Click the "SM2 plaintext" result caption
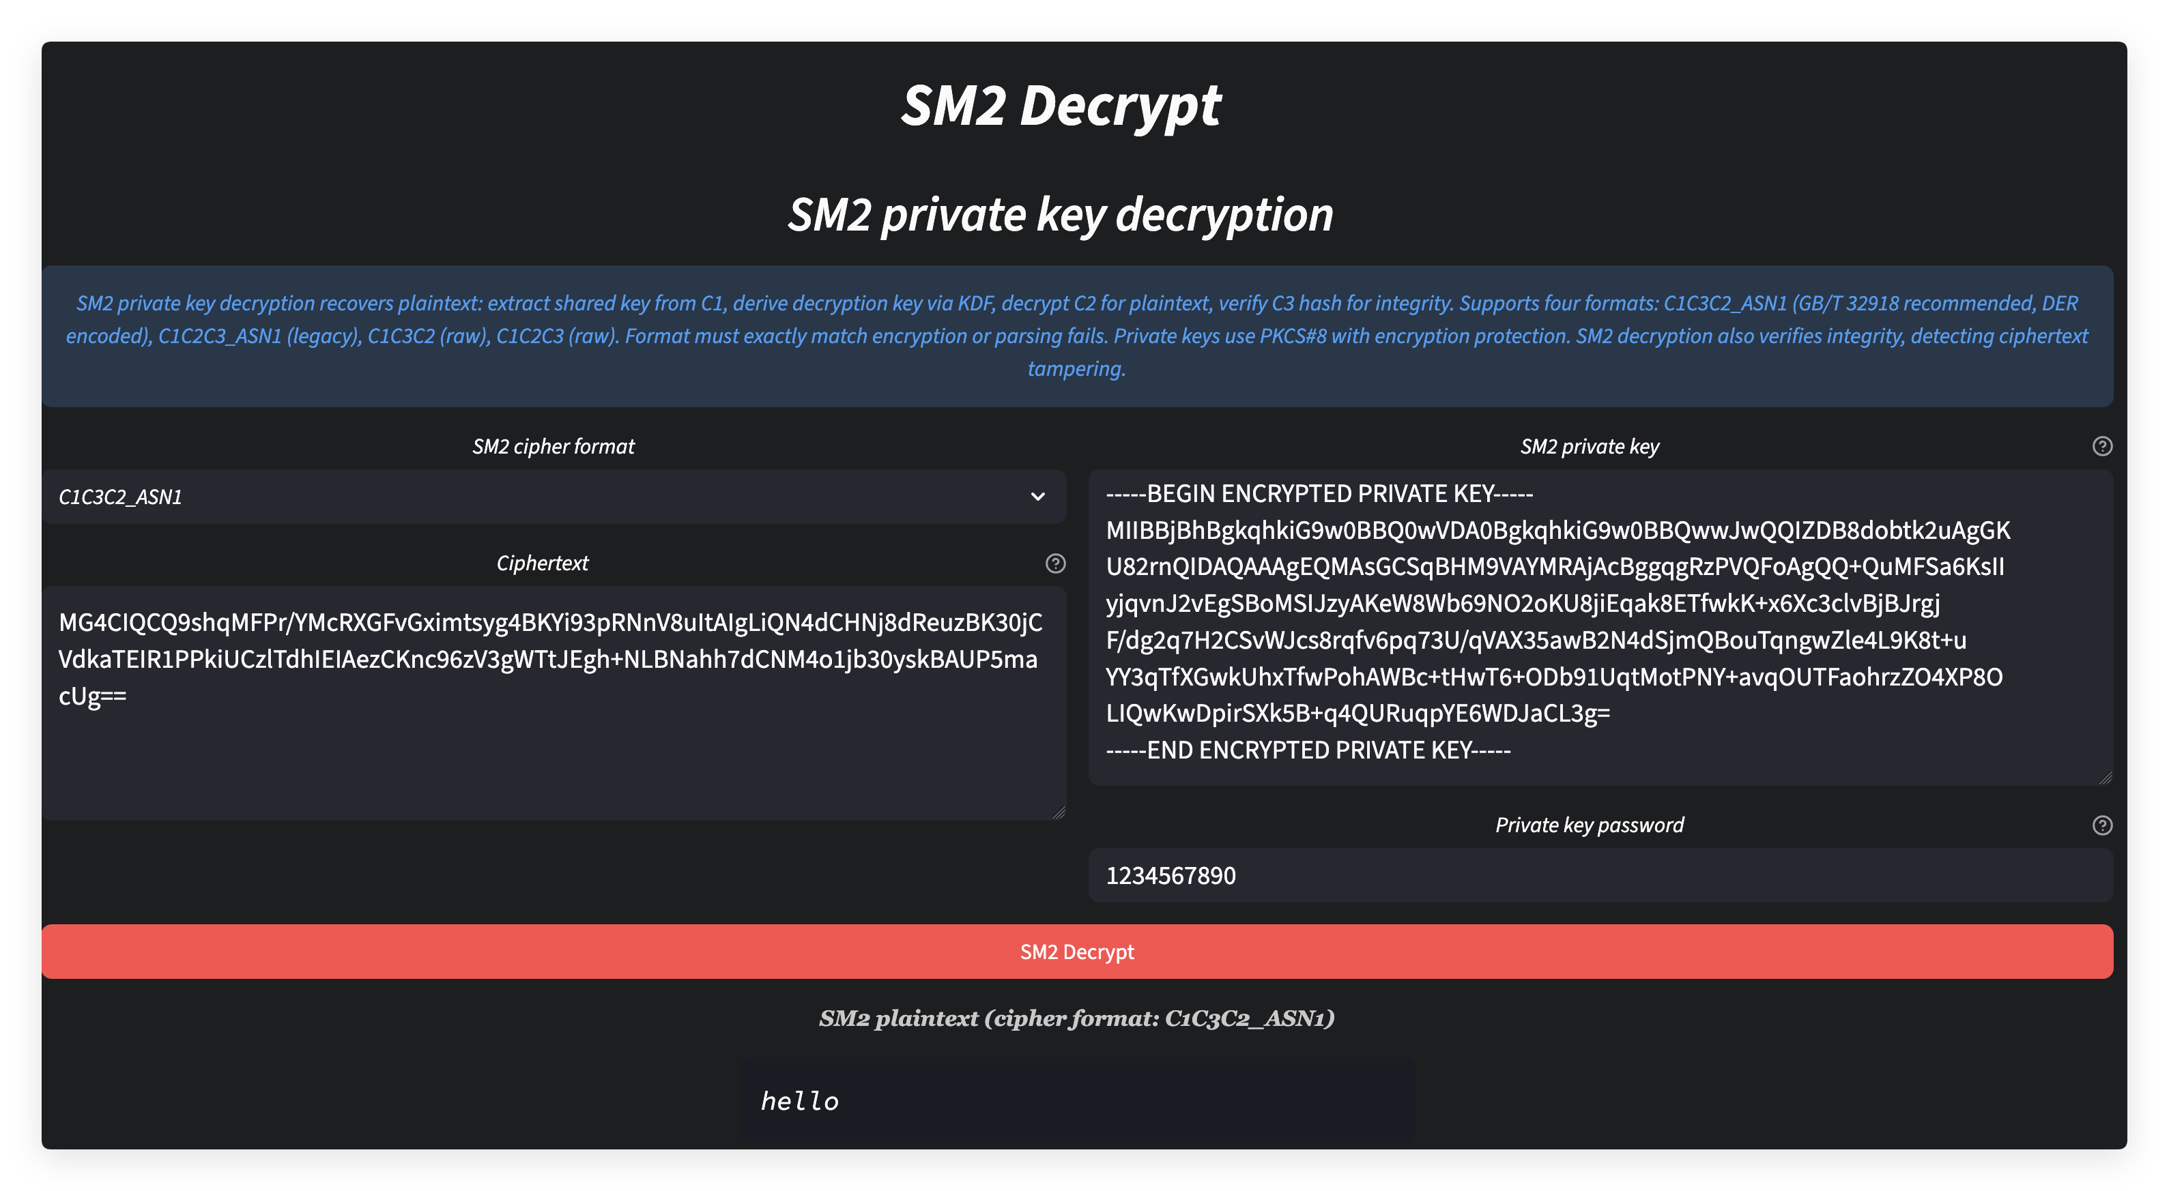2169x1191 pixels. (x=1077, y=1018)
